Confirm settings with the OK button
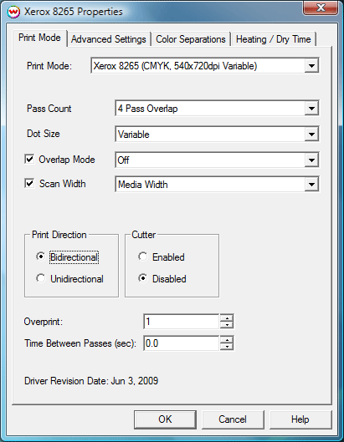 (x=165, y=419)
